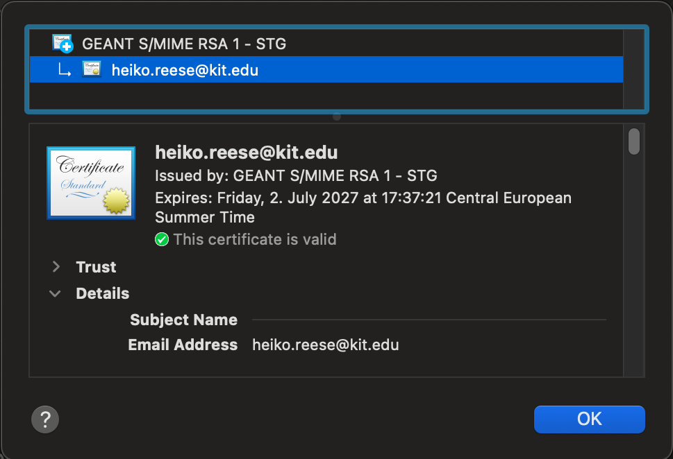The height and width of the screenshot is (459, 673).
Task: Click the Details label
Action: (x=103, y=293)
